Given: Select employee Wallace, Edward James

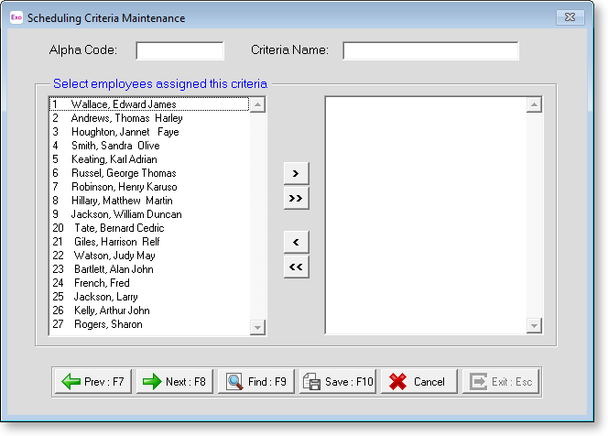Looking at the screenshot, I should 124,104.
